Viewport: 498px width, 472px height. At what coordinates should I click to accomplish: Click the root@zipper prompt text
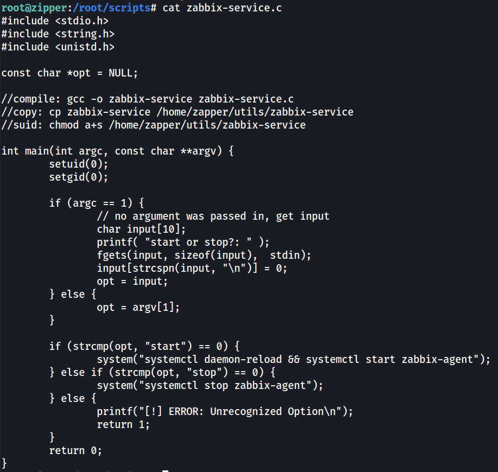point(34,8)
